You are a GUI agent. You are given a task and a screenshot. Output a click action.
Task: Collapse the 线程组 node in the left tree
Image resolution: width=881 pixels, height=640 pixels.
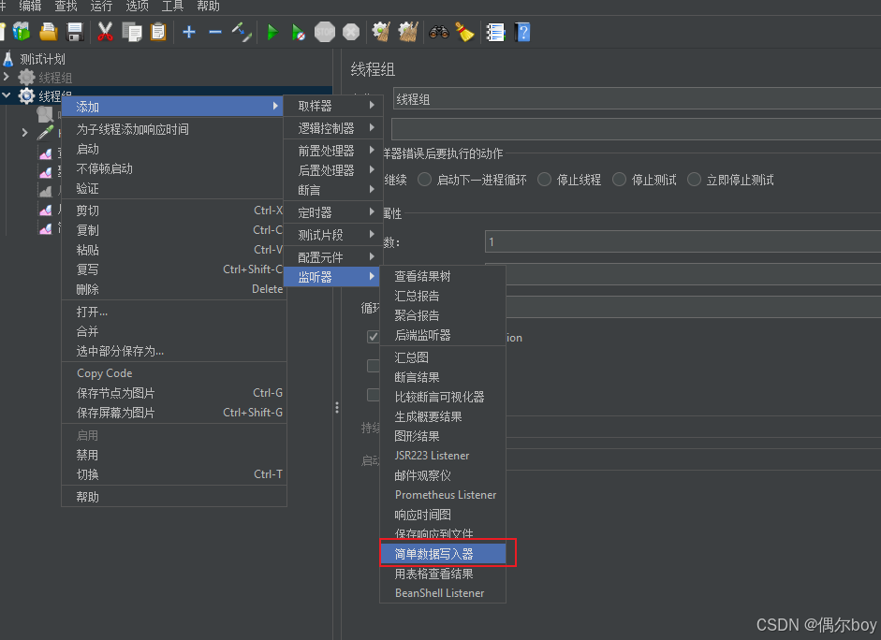[7, 96]
